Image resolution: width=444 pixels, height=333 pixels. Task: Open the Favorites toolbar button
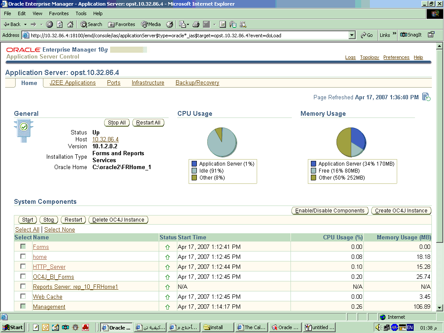click(x=121, y=24)
